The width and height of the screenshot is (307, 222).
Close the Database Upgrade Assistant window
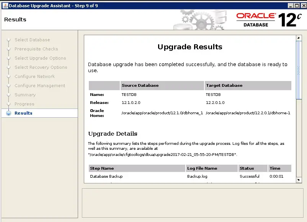tap(304, 6)
